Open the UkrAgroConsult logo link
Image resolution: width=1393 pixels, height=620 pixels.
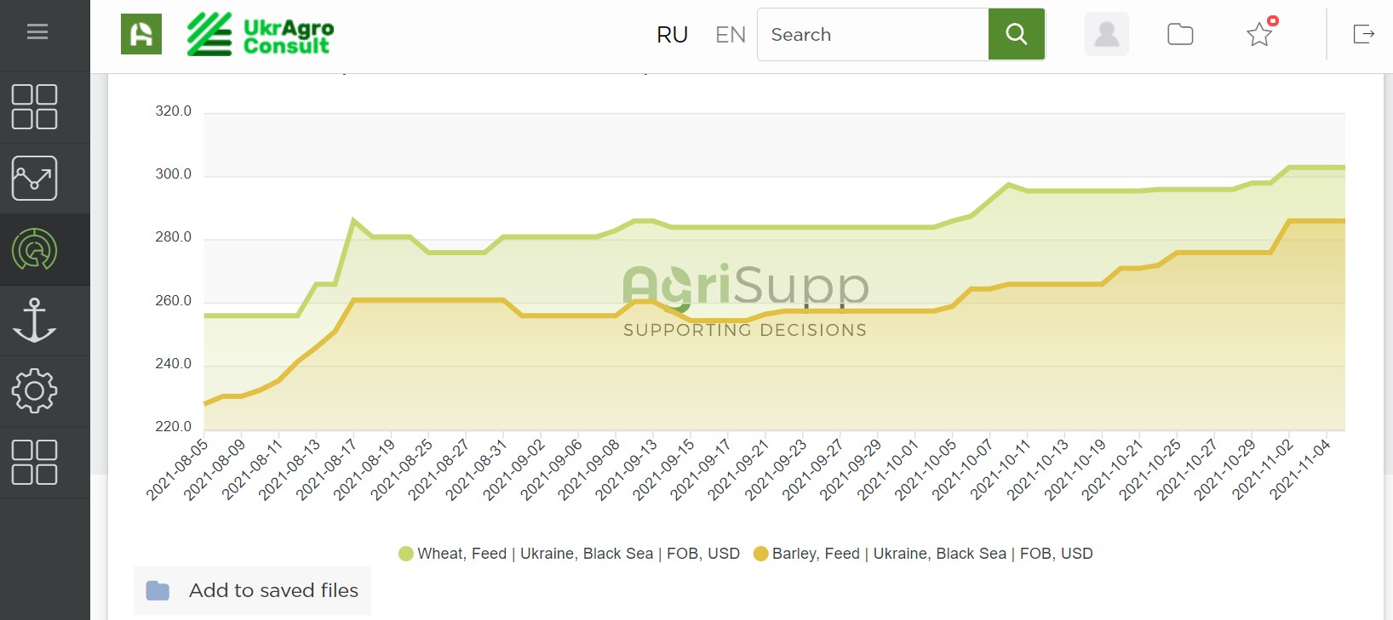pos(261,35)
